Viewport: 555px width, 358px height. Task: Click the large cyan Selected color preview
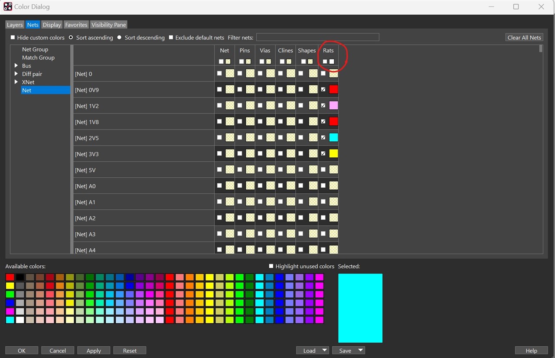(360, 308)
